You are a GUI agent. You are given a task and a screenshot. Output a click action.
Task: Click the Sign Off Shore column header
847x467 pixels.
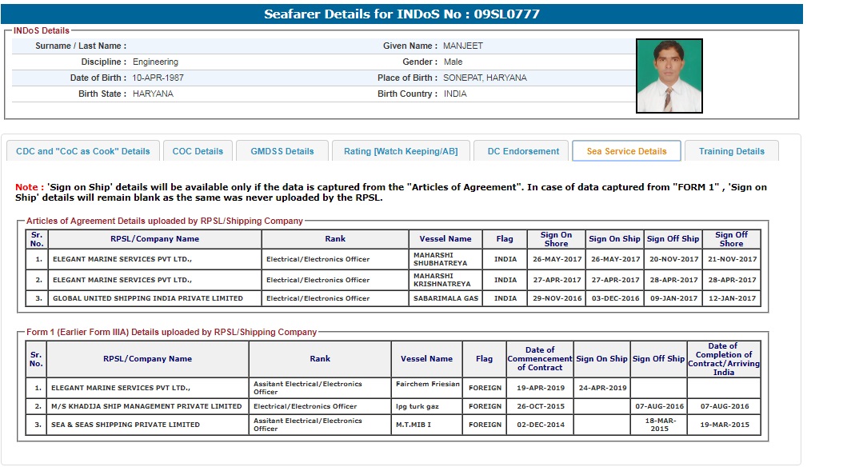[731, 239]
